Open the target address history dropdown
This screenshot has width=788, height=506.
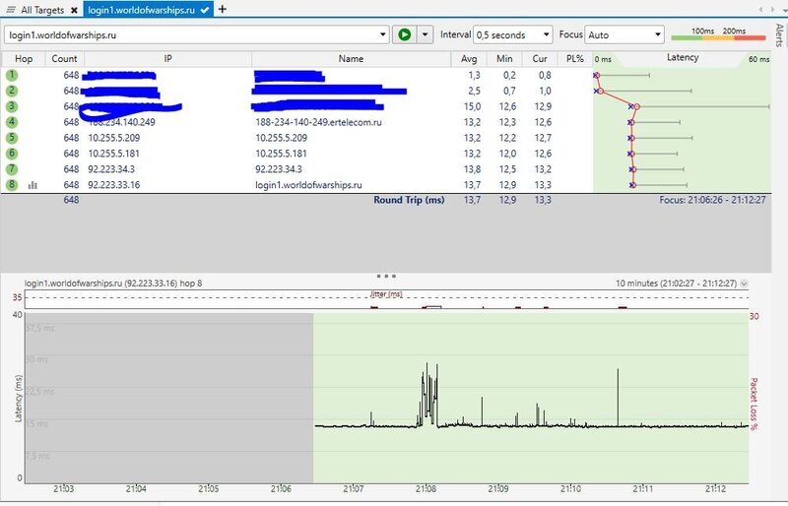point(383,34)
